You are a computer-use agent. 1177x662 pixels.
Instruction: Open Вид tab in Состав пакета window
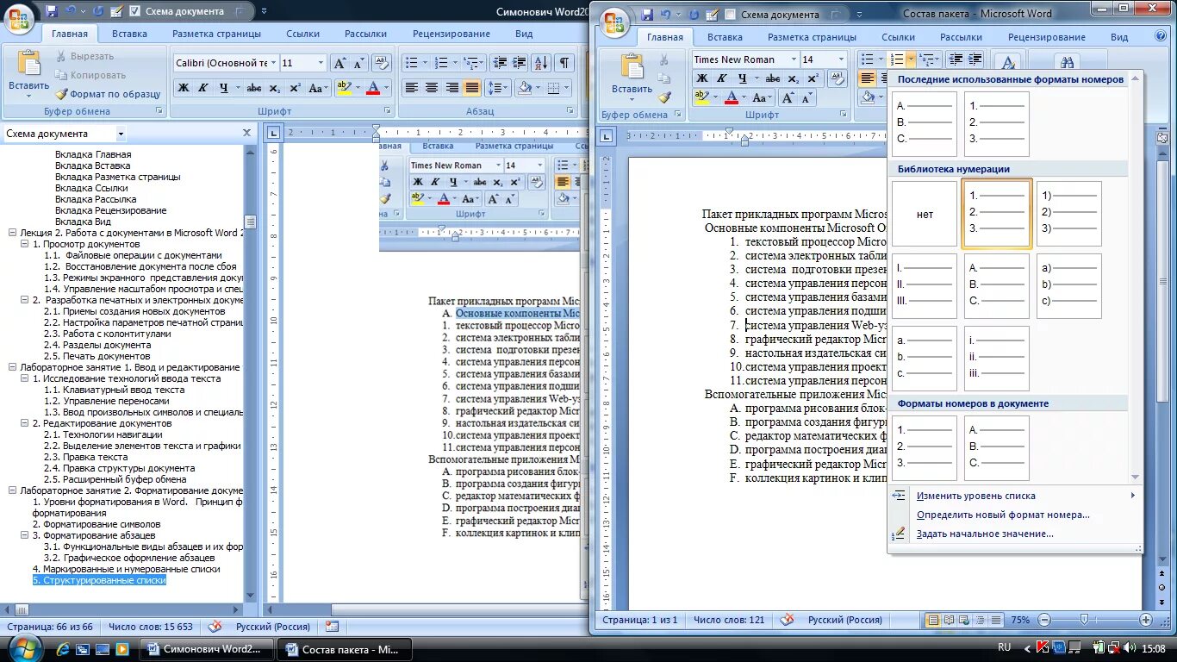(1119, 37)
